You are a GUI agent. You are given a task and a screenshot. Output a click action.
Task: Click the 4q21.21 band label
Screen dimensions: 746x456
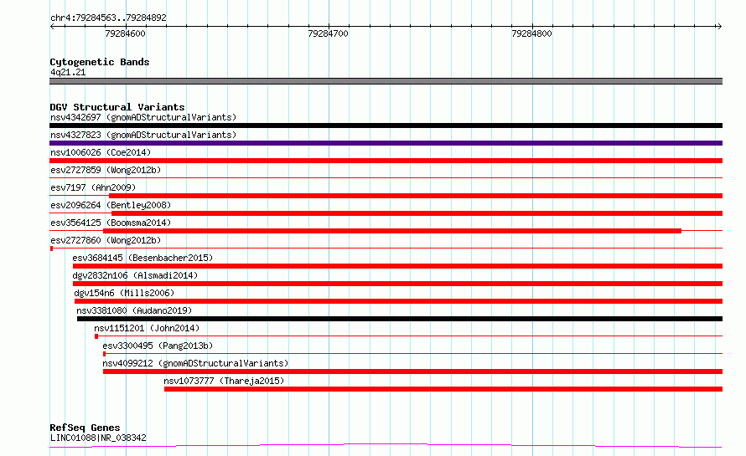tap(68, 72)
